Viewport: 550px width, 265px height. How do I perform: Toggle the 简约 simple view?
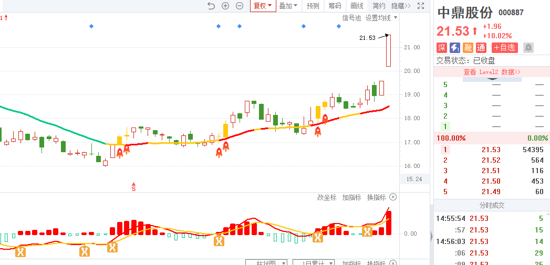[379, 6]
